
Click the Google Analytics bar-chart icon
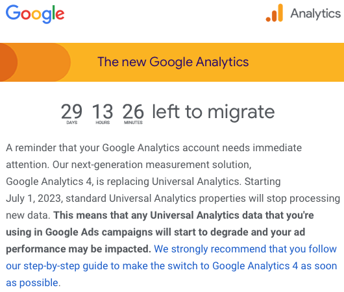[275, 13]
